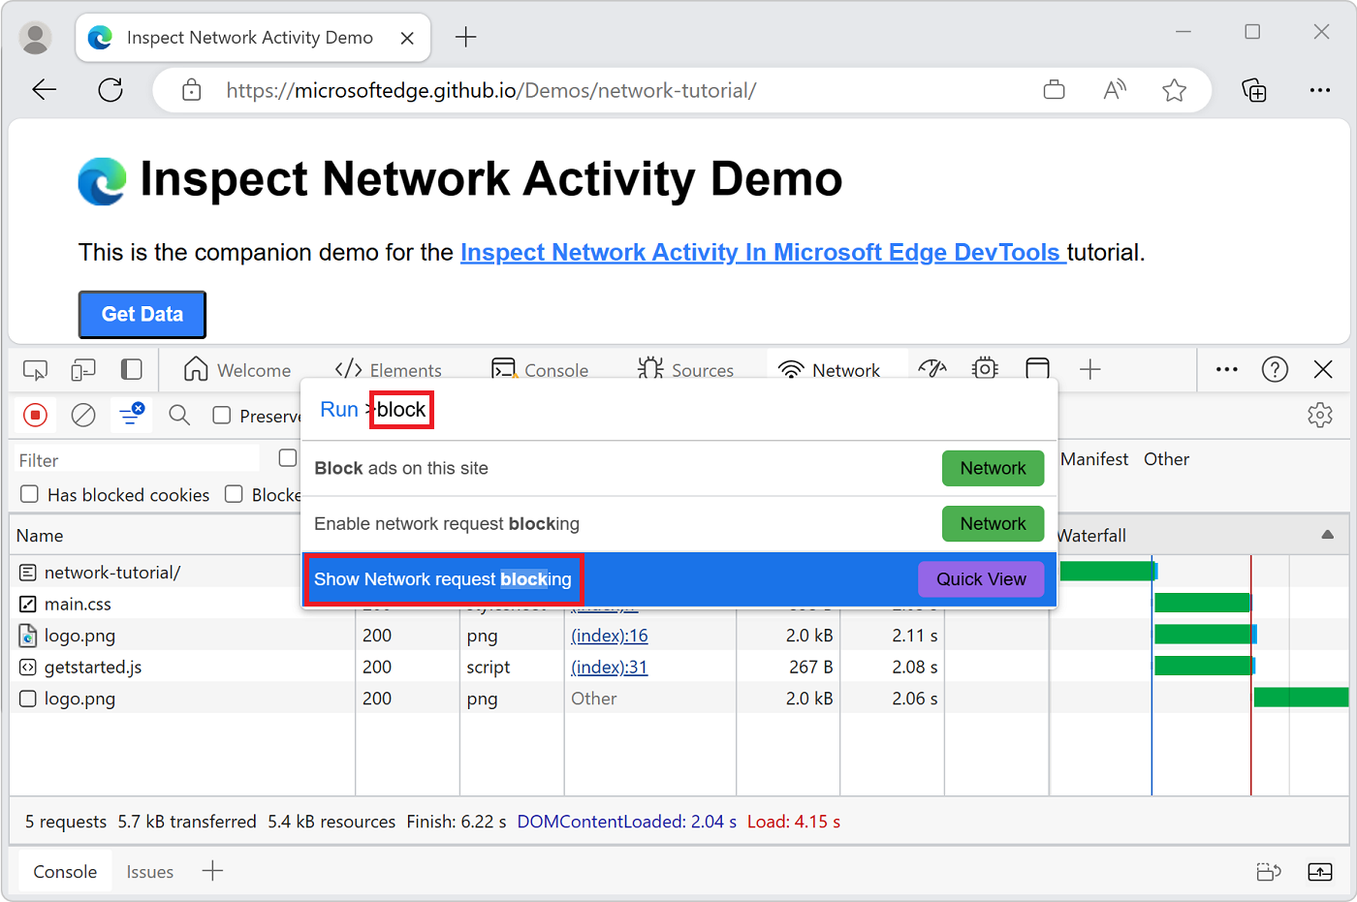
Task: Open the network settings gear
Action: (x=1320, y=415)
